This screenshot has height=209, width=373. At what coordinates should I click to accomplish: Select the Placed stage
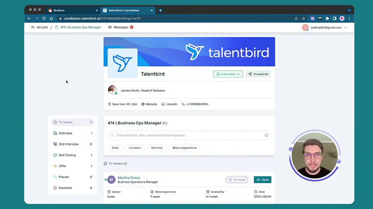[x=73, y=177]
